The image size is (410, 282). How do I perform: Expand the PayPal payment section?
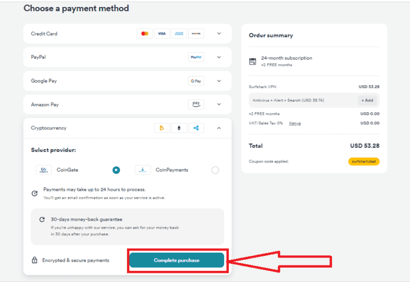pyautogui.click(x=219, y=57)
